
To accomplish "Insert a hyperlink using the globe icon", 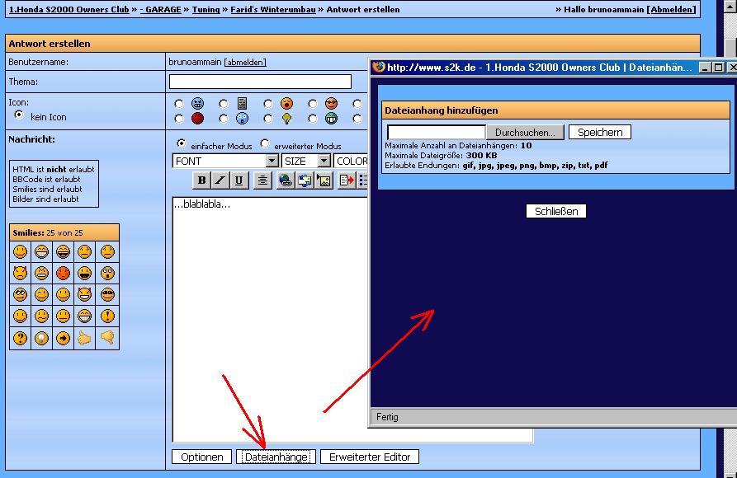I will click(x=286, y=180).
